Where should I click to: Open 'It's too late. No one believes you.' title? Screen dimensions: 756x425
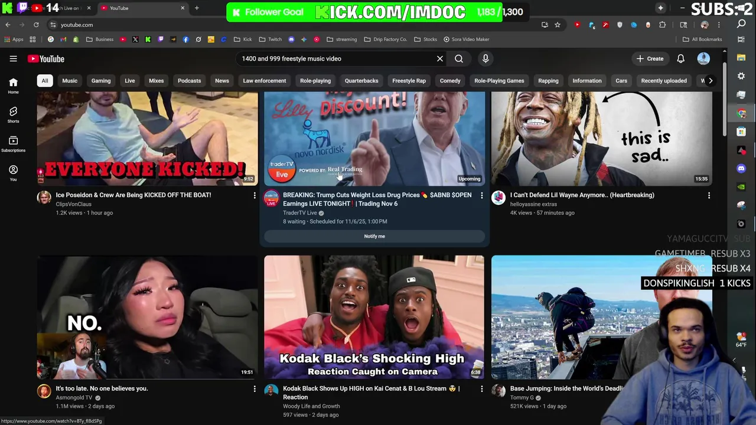tap(102, 388)
